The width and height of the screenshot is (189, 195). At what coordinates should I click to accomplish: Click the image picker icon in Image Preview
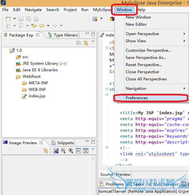56,150
